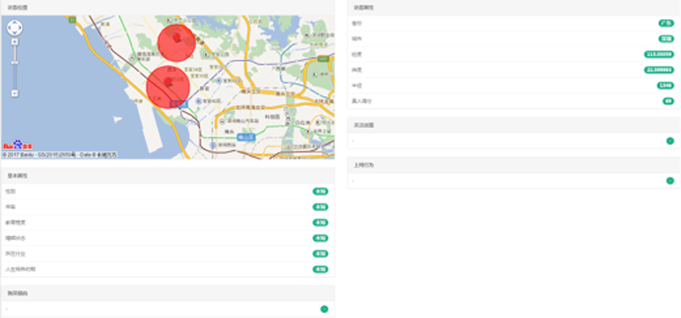Click the 基本属性 panel header
This screenshot has height=318, width=681.
(x=169, y=176)
